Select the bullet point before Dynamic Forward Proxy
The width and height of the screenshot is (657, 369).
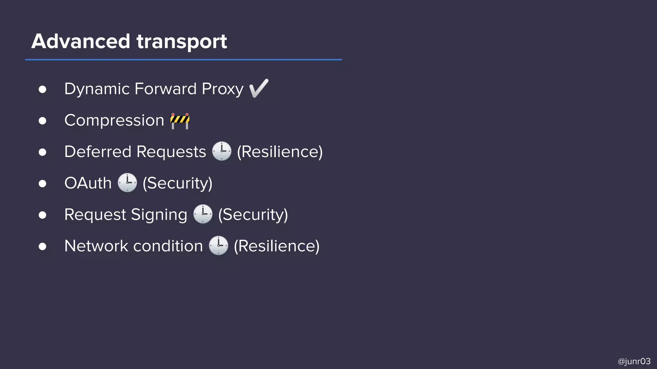(x=42, y=89)
